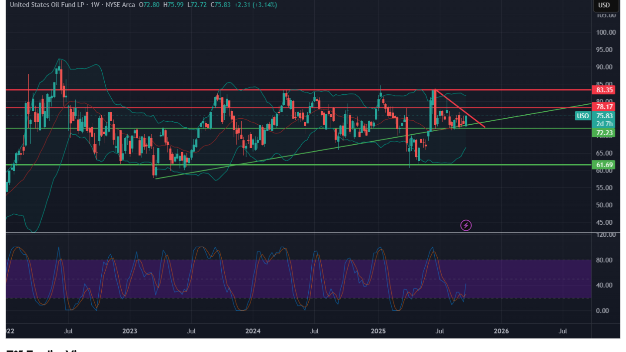Click the 2d 7h bar countdown
626x352 pixels.
(605, 124)
